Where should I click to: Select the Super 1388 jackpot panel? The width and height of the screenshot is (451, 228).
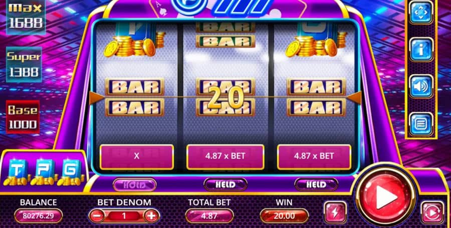click(25, 64)
